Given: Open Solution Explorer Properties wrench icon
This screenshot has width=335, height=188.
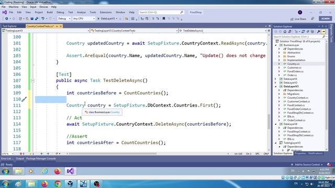Looking at the screenshot, I should [x=319, y=31].
